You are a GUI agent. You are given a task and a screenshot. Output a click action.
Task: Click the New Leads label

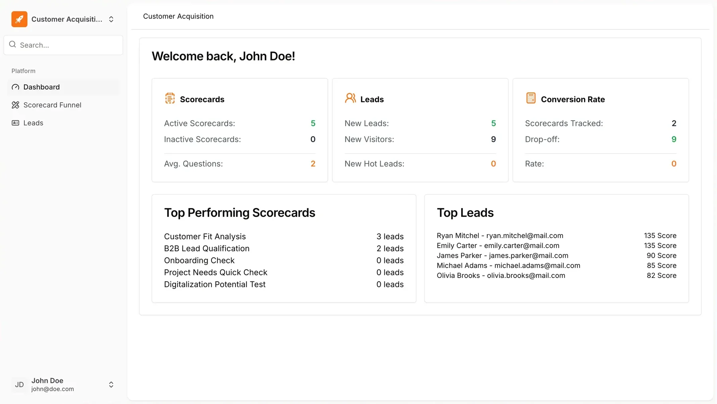point(366,123)
